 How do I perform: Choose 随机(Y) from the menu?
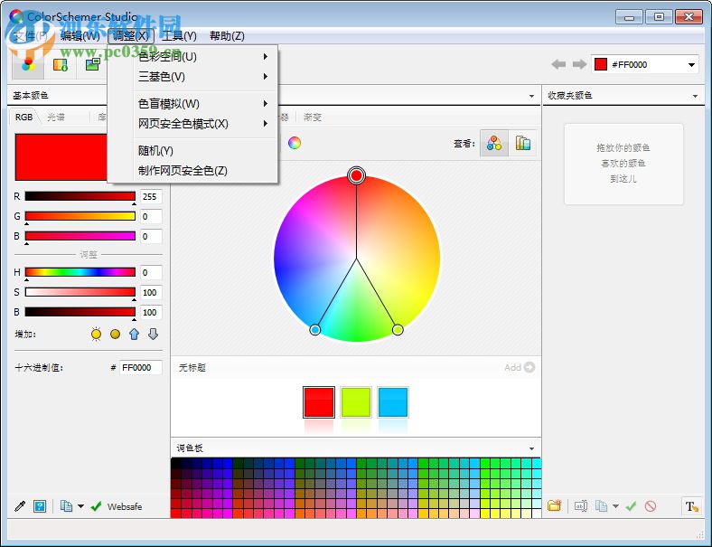192,151
